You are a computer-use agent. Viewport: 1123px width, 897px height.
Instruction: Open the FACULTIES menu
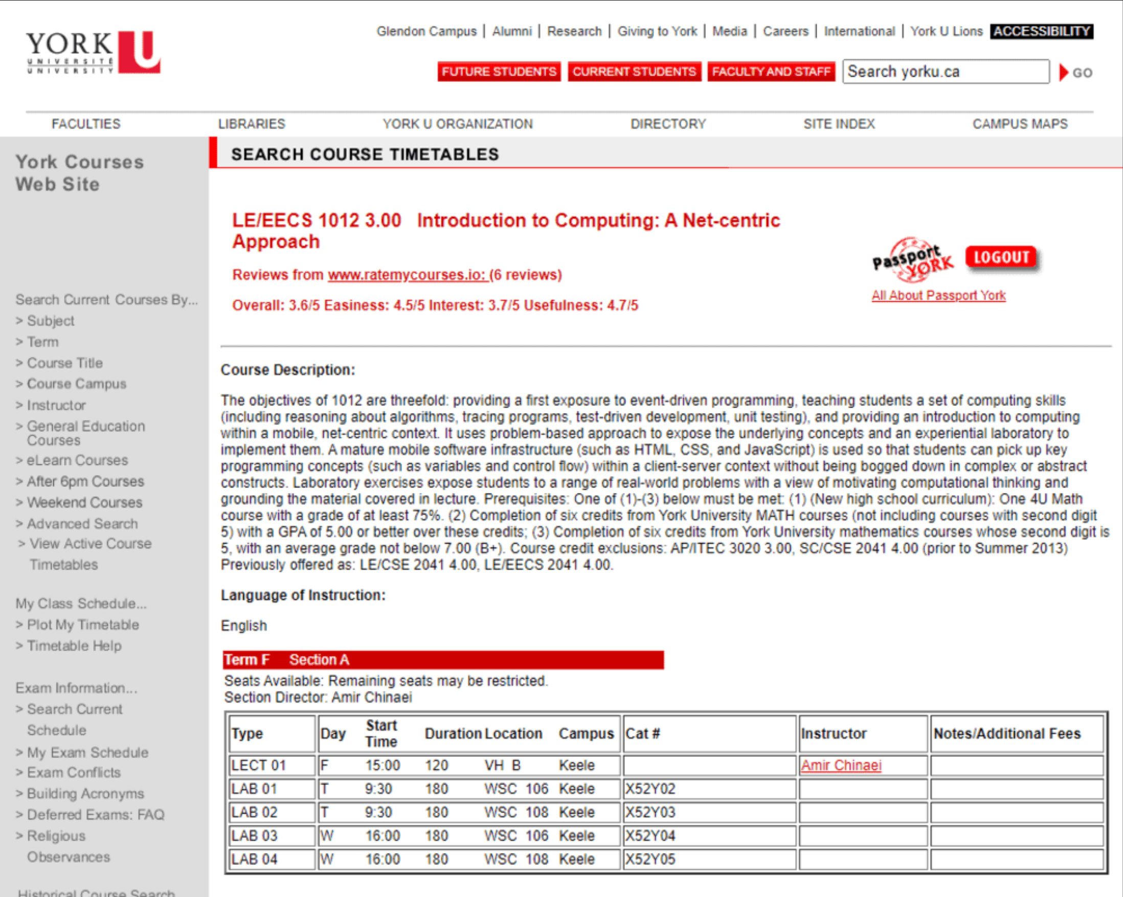coord(86,124)
